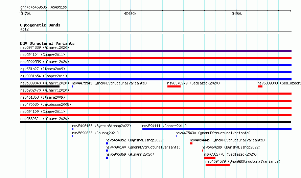Open variant label nsv5974339 (Almarri2020)
Image resolution: width=301 pixels, height=178 pixels.
(x=45, y=47)
